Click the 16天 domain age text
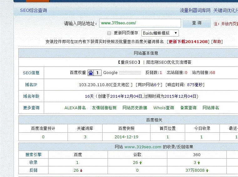Screen dimensions: 238x177 89,96
